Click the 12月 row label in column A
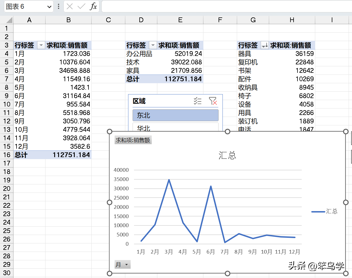The width and height of the screenshot is (352, 278). [29, 146]
